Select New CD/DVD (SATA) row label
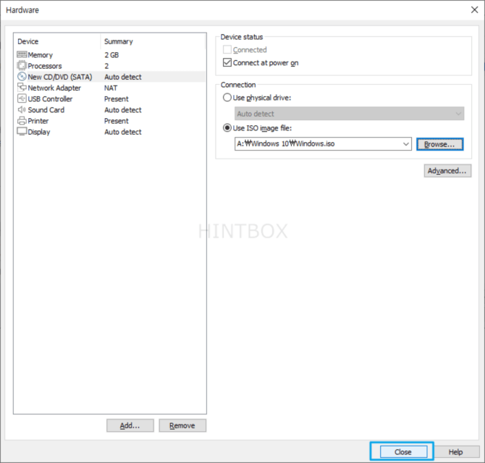Screen dimensions: 485x463 click(x=60, y=77)
